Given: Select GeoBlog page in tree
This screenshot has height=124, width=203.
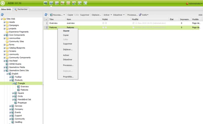Looking at the screenshot, I should click(18, 122).
